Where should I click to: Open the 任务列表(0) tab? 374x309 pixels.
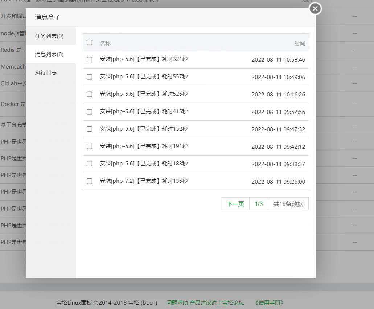pos(51,36)
